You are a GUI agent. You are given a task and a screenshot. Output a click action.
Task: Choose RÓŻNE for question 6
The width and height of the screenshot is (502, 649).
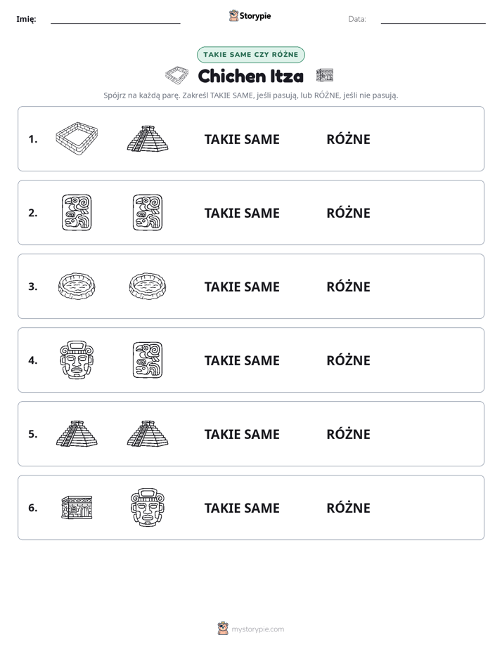pos(348,508)
